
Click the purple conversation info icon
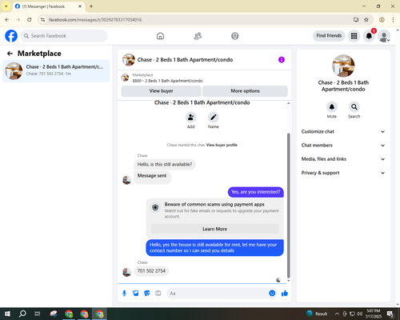click(282, 60)
